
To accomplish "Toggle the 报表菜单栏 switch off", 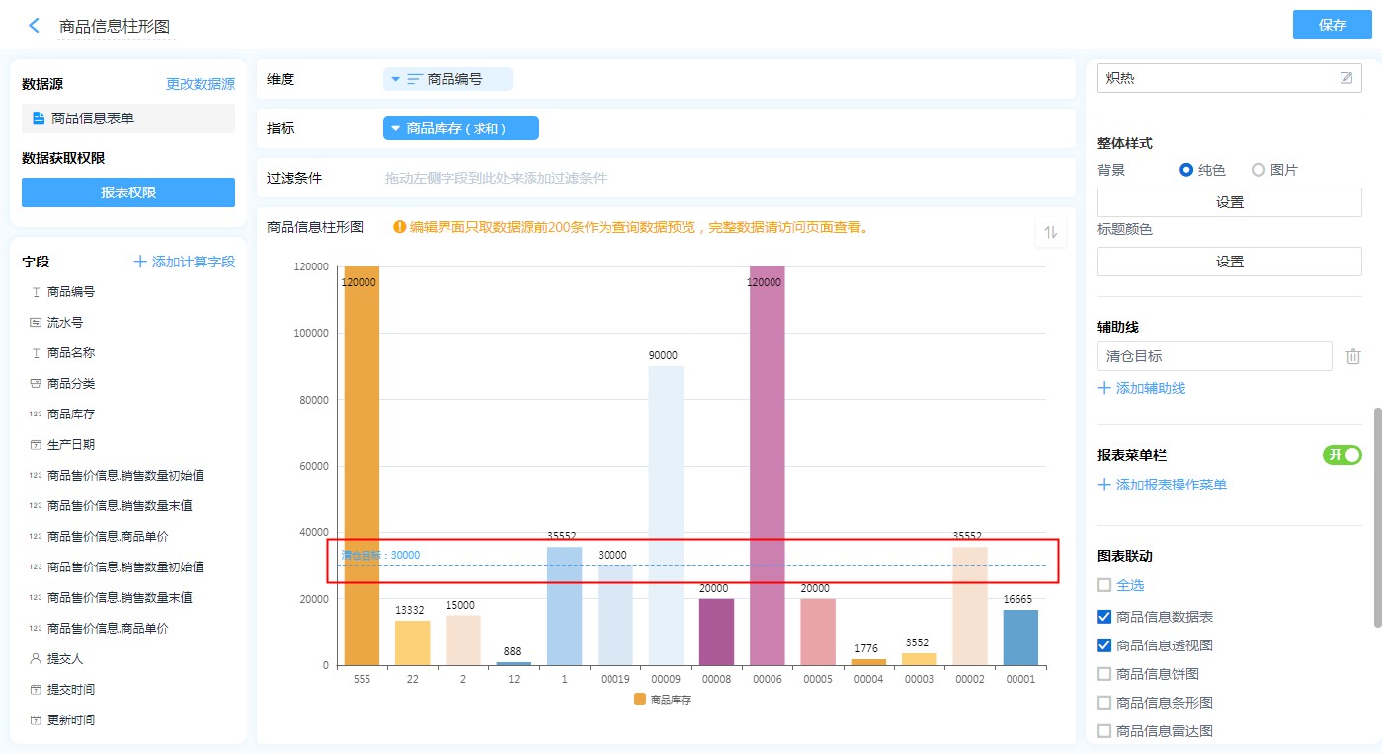I will click(1341, 455).
